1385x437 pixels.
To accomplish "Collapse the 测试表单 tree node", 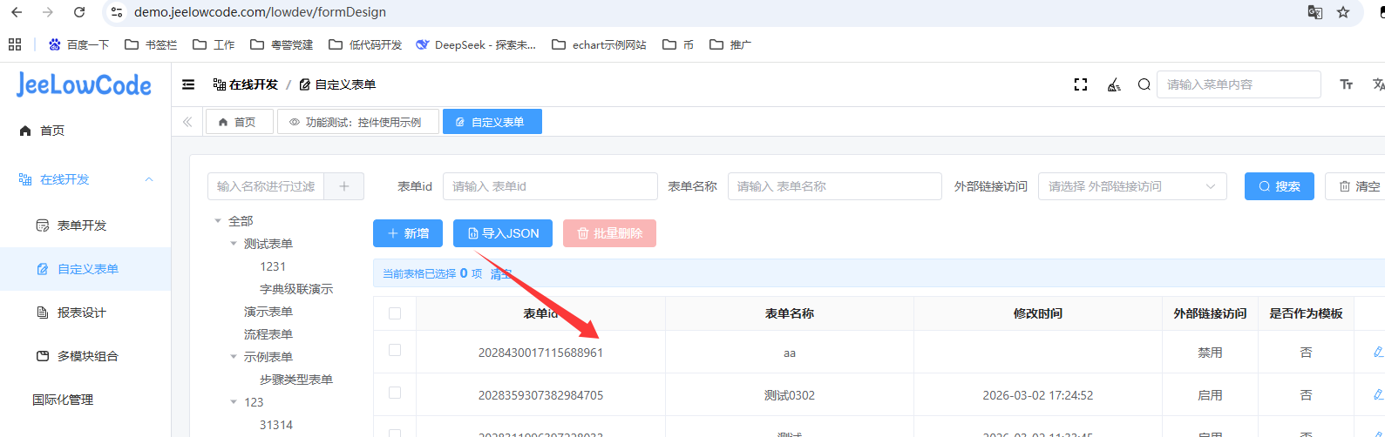I will pos(234,244).
